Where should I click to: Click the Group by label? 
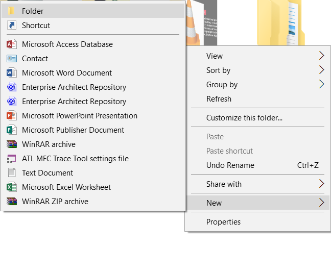pos(222,85)
